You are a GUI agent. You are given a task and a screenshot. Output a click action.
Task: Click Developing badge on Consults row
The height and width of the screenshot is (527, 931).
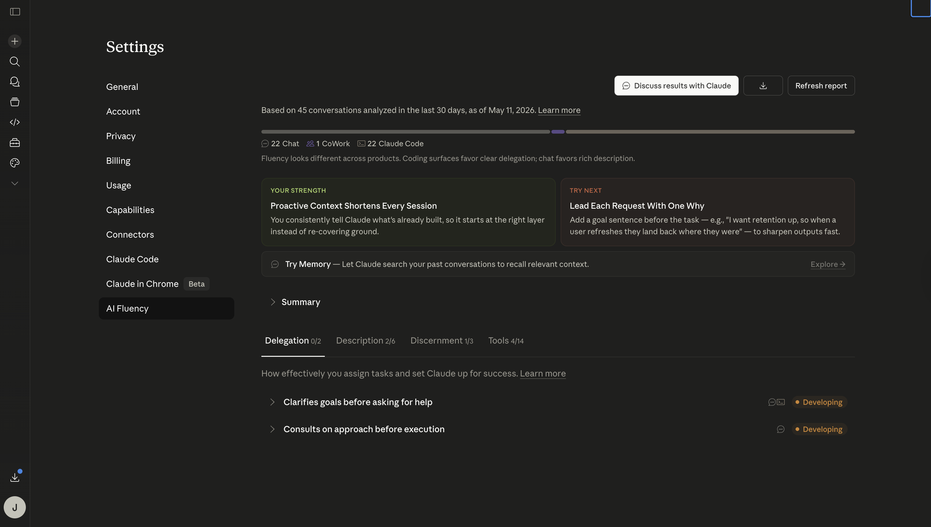[x=819, y=429]
